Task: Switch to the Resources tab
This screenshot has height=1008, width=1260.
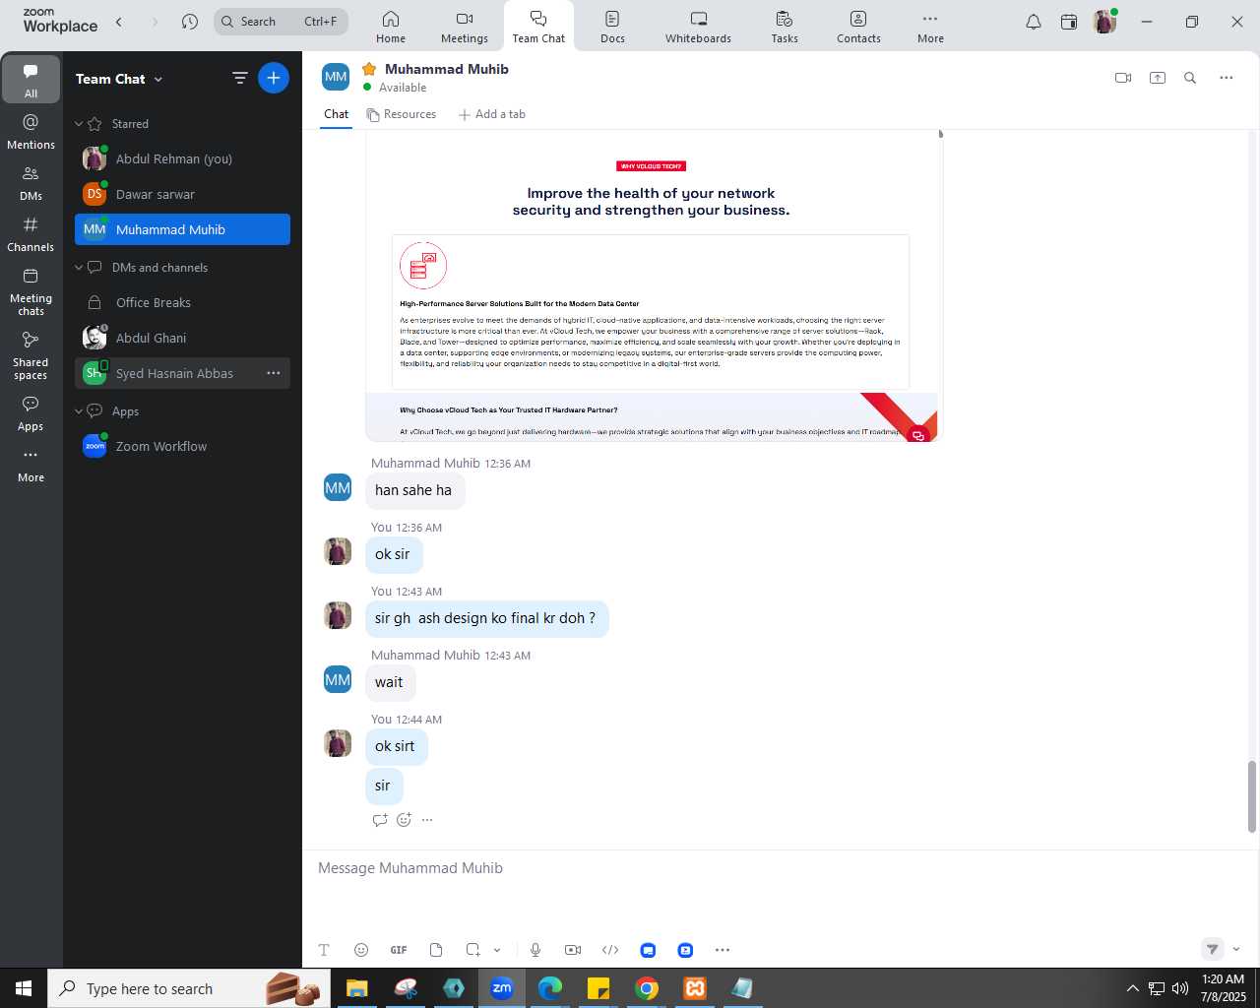Action: pos(402,114)
